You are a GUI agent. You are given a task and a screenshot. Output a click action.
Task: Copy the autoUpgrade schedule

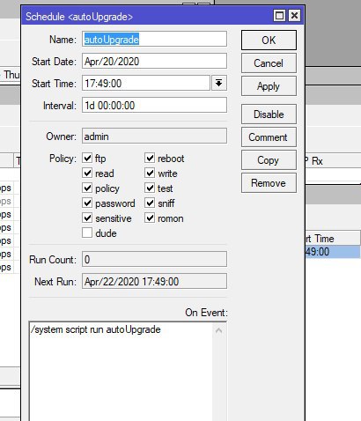(269, 160)
